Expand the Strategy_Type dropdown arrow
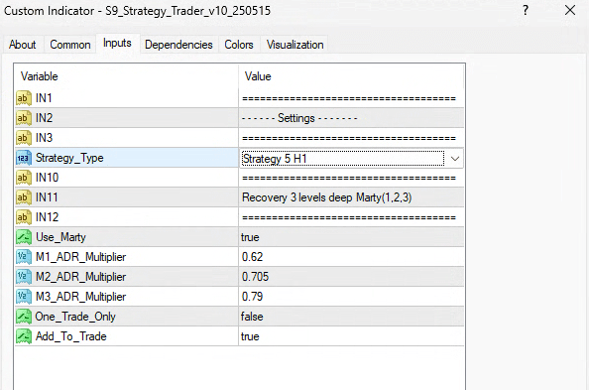Screen dimensions: 589x390 click(x=454, y=159)
